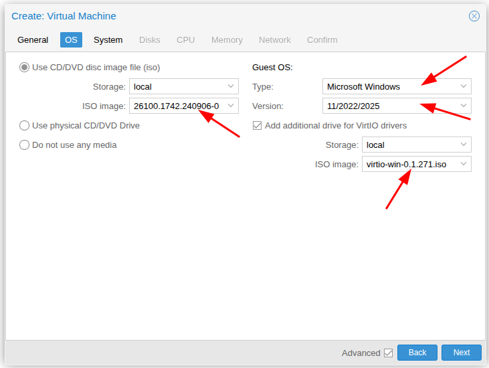489x368 pixels.
Task: Toggle Add additional drive for VirtIO drivers
Action: tap(257, 126)
